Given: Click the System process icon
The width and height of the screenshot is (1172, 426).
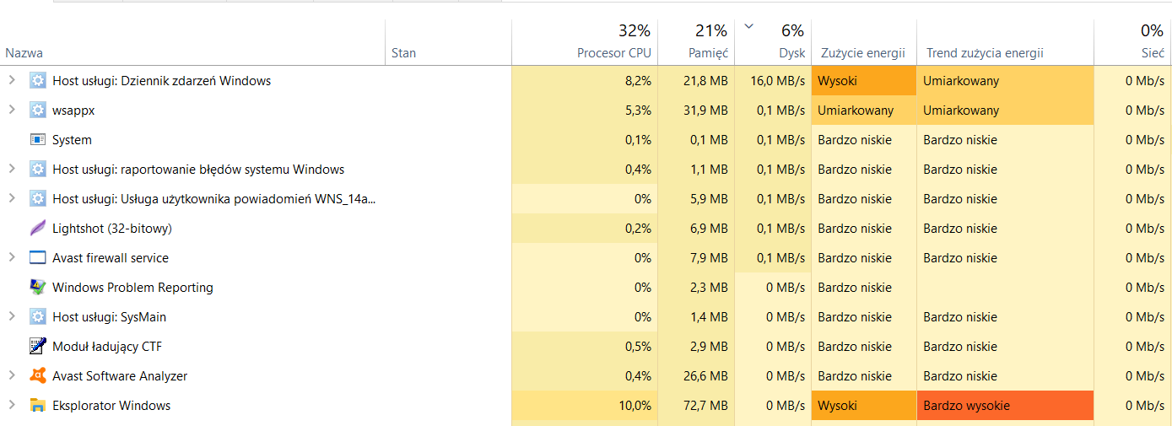Looking at the screenshot, I should tap(37, 140).
